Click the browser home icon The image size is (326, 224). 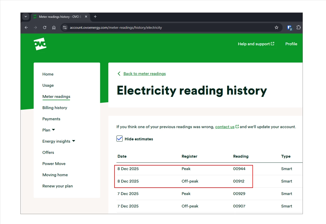tap(54, 27)
